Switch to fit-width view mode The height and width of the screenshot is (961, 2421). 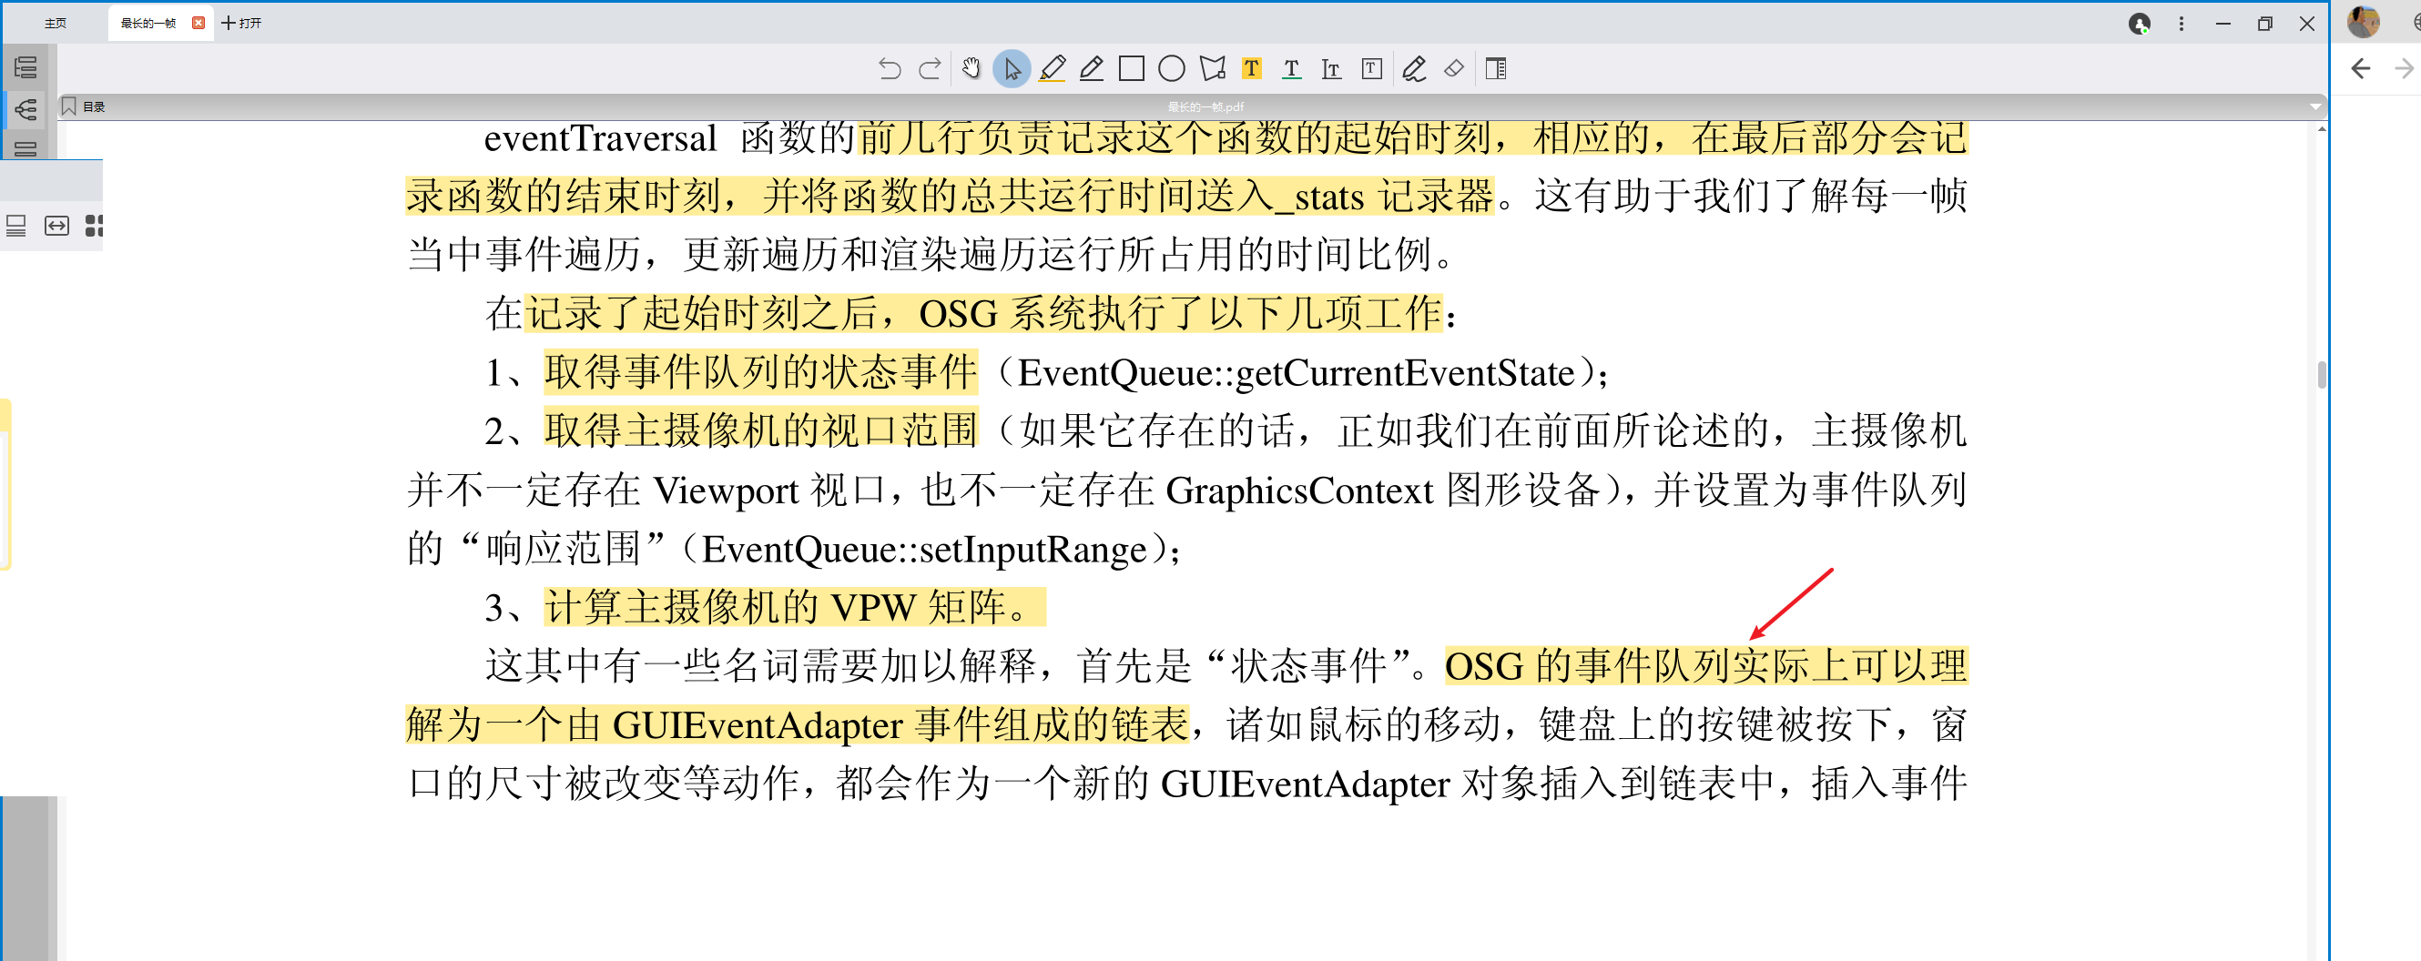point(56,226)
